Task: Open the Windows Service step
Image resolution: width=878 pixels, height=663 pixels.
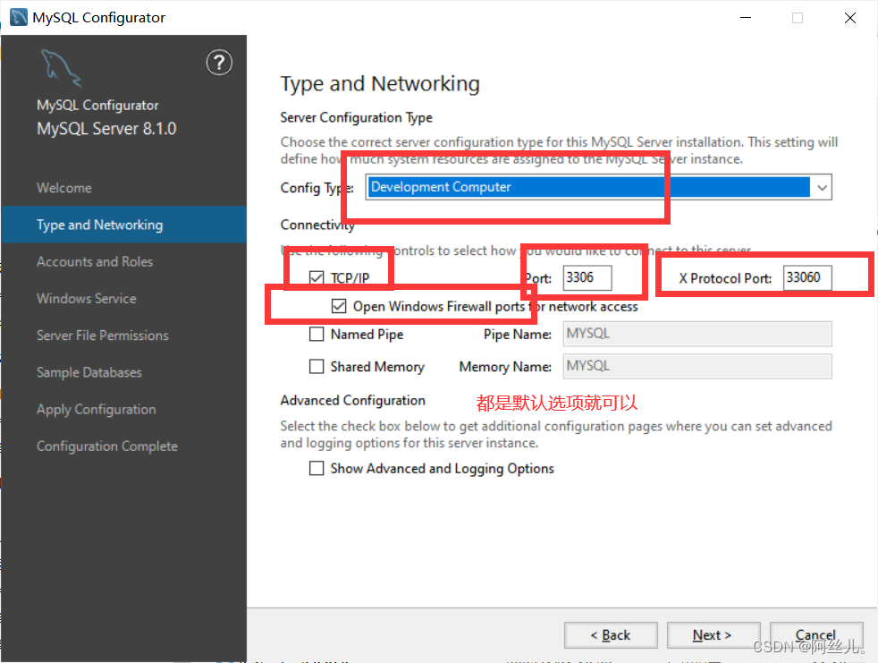Action: point(86,299)
